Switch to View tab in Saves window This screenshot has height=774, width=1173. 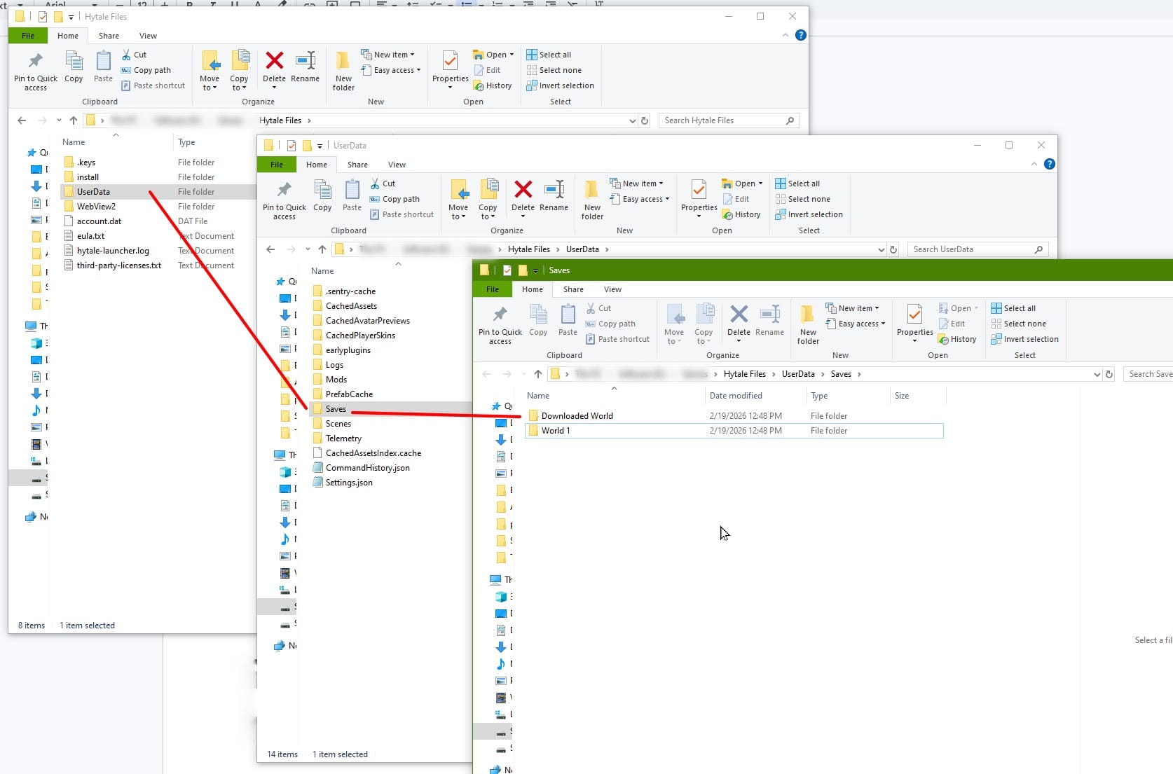click(612, 289)
